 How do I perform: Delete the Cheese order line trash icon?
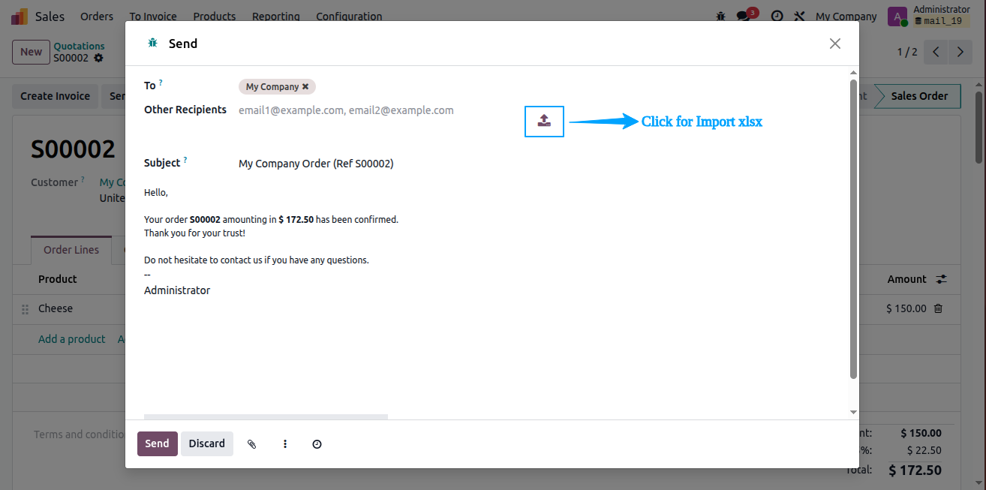(938, 308)
